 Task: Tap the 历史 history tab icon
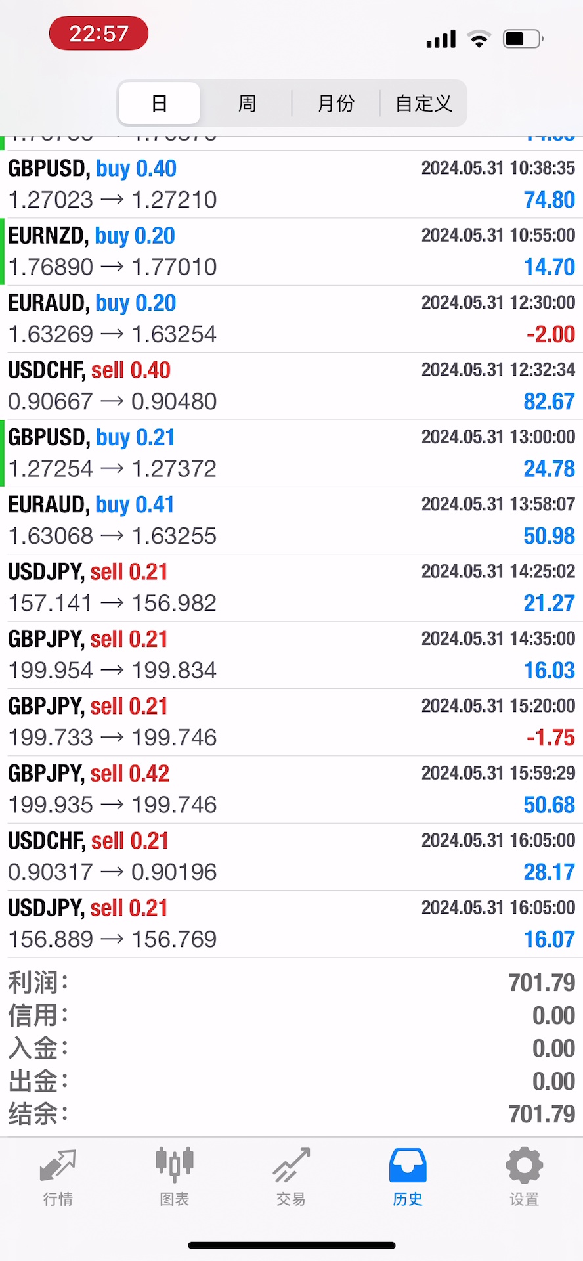point(408,1166)
